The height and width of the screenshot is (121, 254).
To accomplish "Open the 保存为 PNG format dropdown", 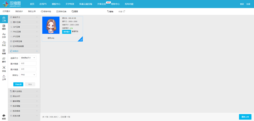I will pos(28,75).
